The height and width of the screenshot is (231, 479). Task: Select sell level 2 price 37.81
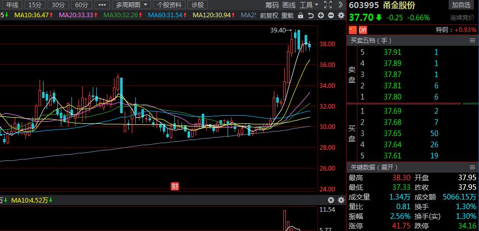click(392, 86)
